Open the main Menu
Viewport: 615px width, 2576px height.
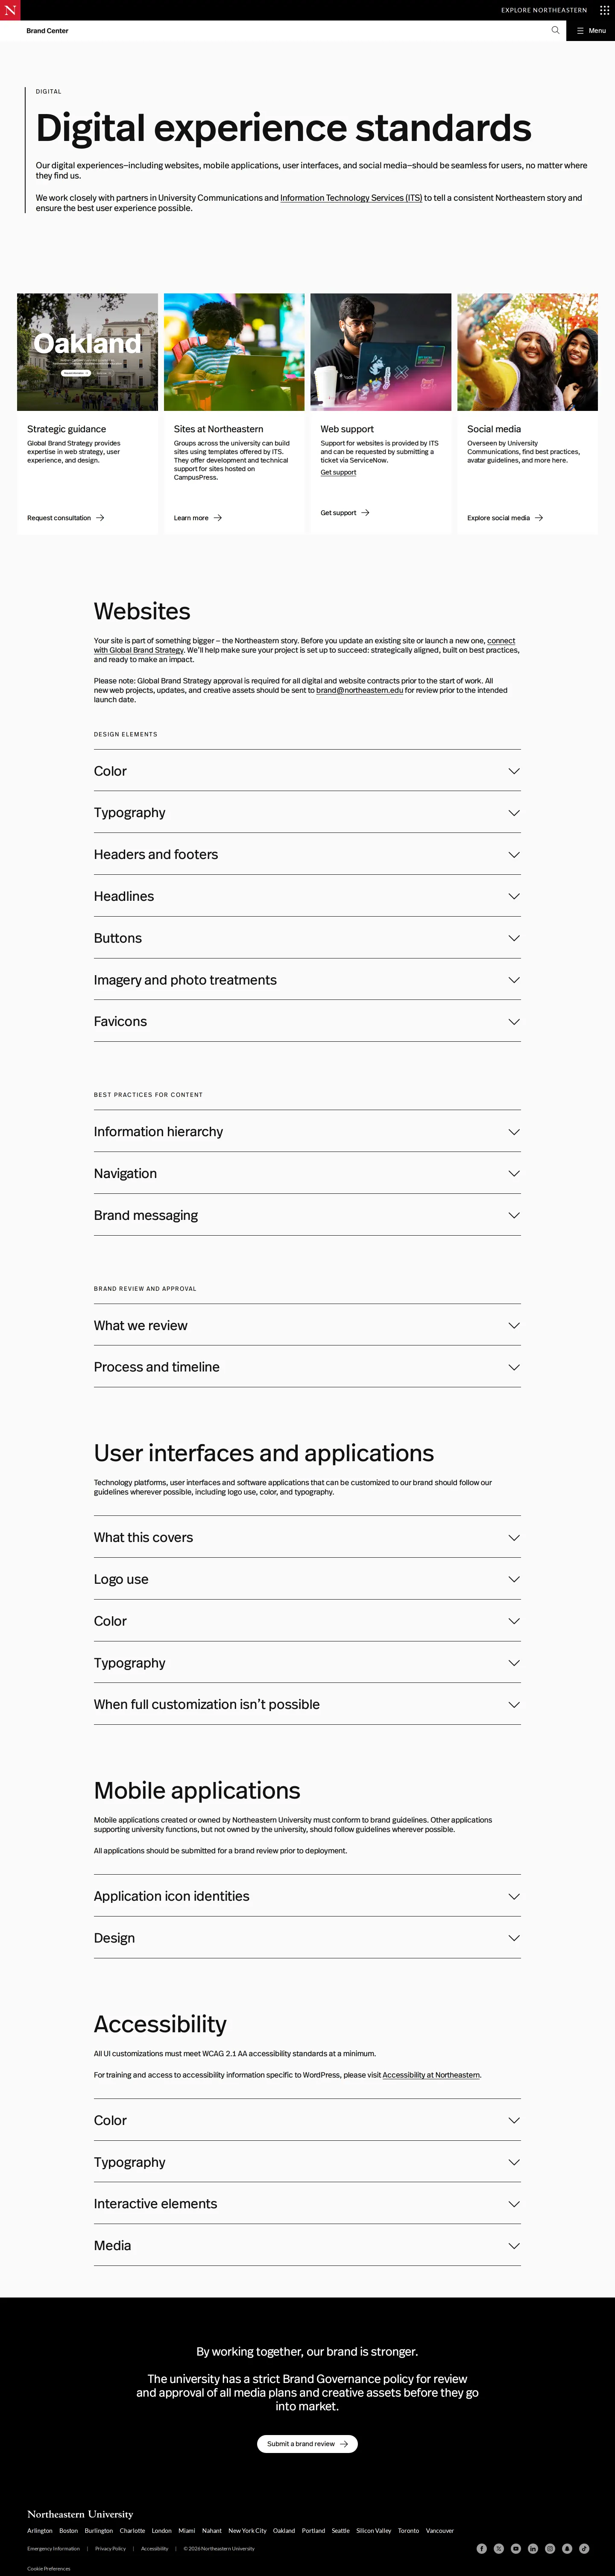591,30
